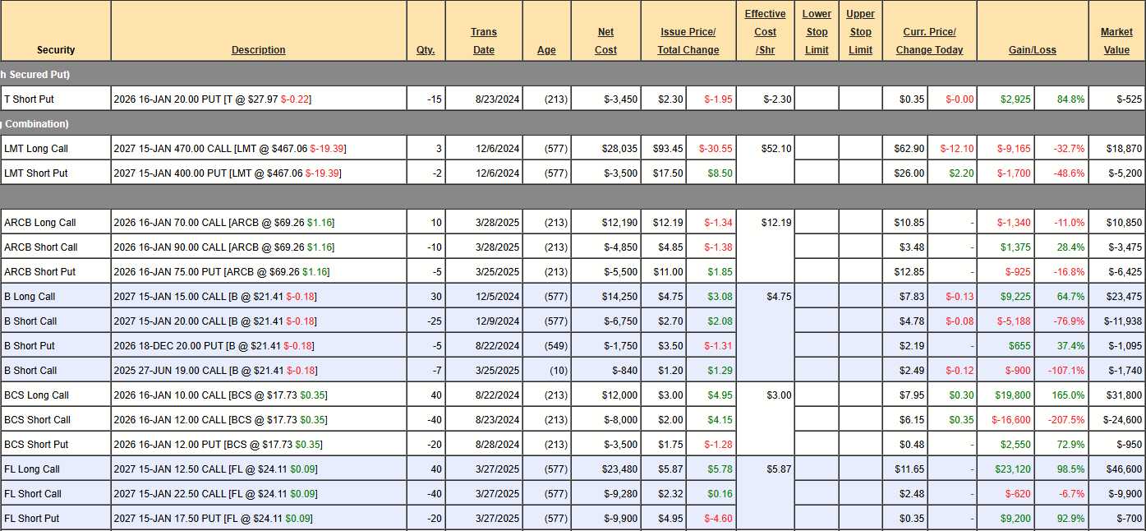This screenshot has width=1146, height=531.
Task: Sort by Market Value column header
Action: (1116, 41)
